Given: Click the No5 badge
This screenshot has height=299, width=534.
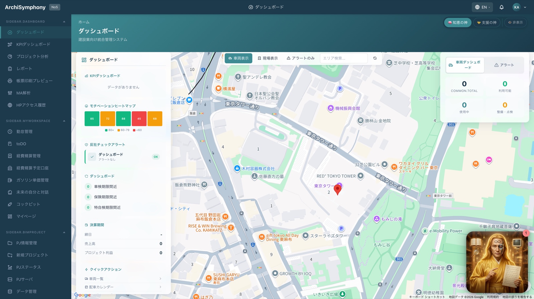Looking at the screenshot, I should point(55,7).
